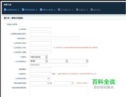Focus the 注册资本 input field

click(40, 74)
